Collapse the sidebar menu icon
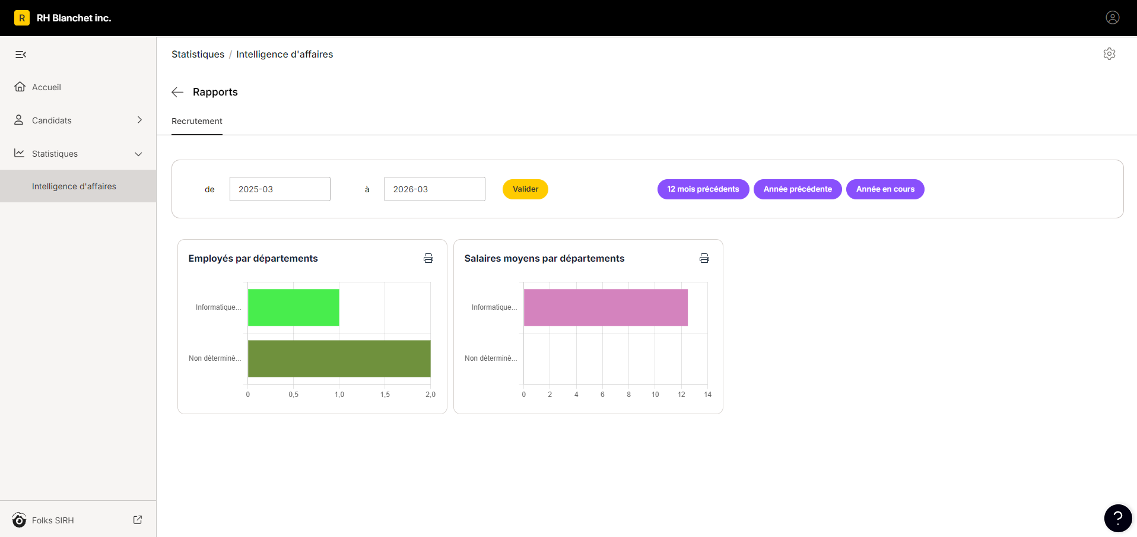Image resolution: width=1137 pixels, height=537 pixels. coord(21,55)
